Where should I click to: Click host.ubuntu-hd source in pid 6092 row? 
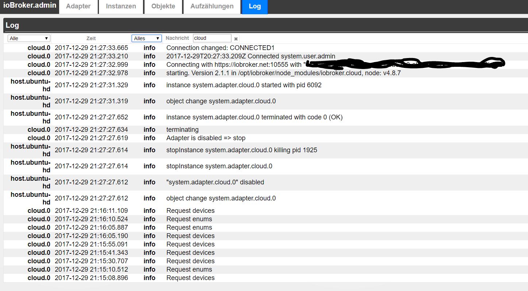31,85
